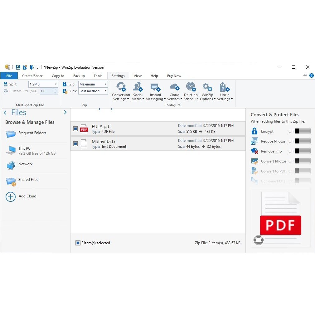Click the third quick access toolbar icon
Viewport: 315px width, 315px height.
tap(32, 67)
